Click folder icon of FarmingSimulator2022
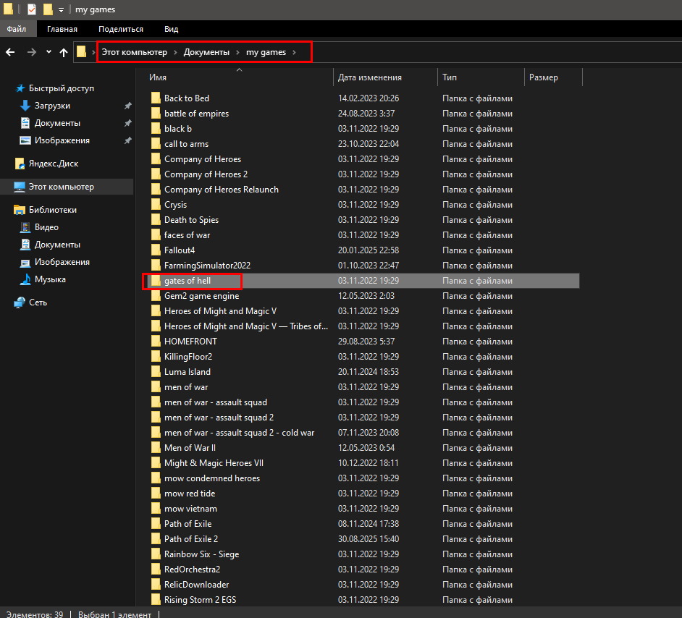This screenshot has height=618, width=682. click(x=156, y=265)
